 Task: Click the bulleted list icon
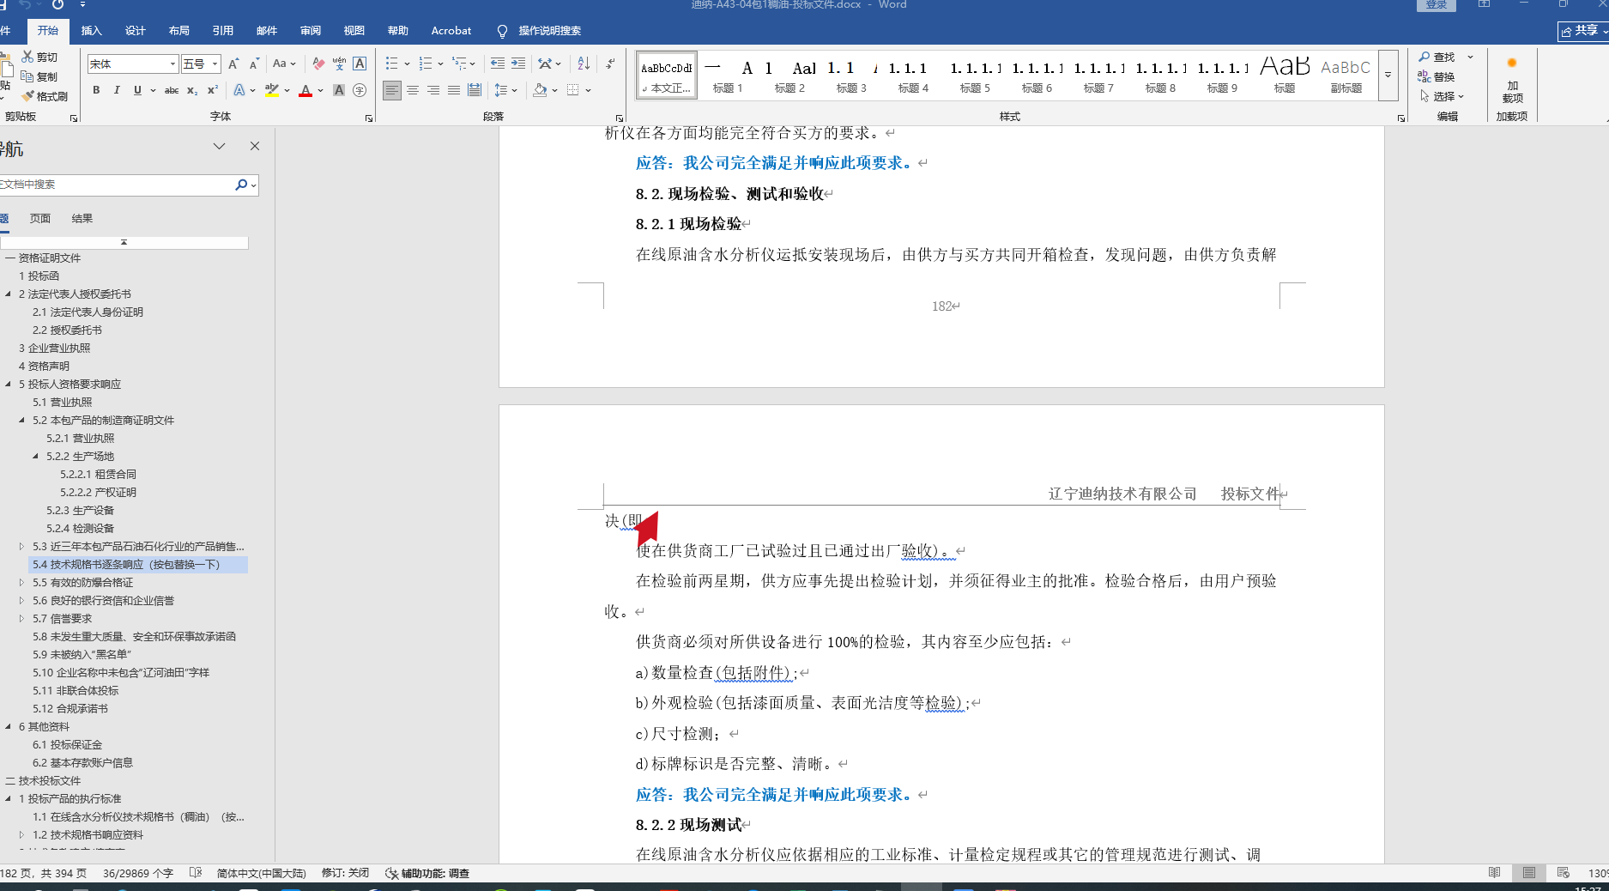pos(391,64)
